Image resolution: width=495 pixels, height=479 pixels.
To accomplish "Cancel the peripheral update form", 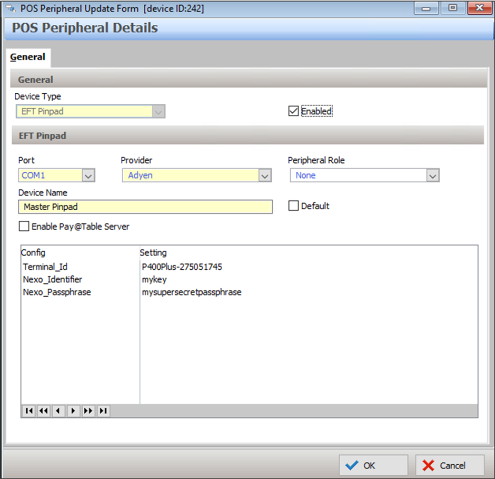I will (450, 465).
